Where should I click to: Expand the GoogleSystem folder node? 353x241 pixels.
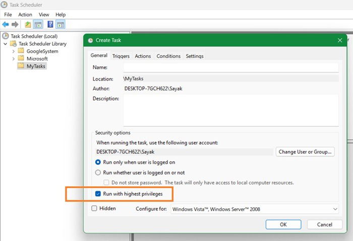[x=13, y=51]
